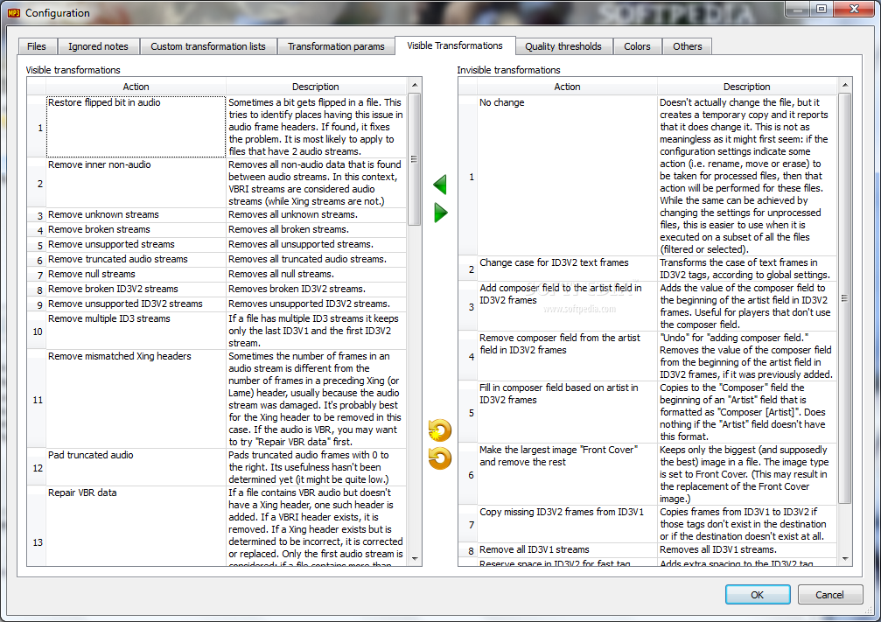Go to the Quality thresholds tab

(563, 46)
